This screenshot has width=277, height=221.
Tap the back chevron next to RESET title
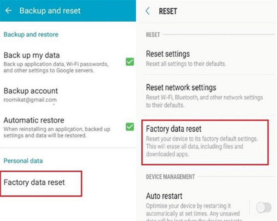(148, 11)
